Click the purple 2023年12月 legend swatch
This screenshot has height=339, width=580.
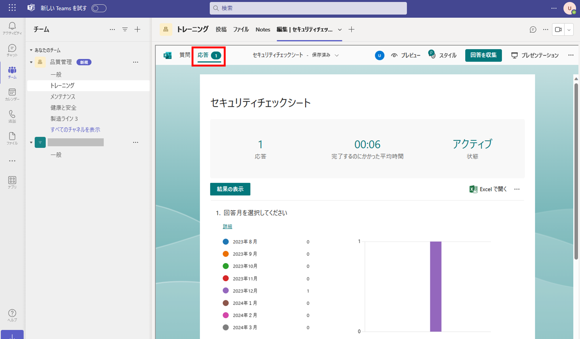[226, 291]
